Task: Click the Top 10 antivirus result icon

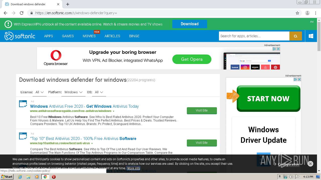Action: pyautogui.click(x=23, y=136)
